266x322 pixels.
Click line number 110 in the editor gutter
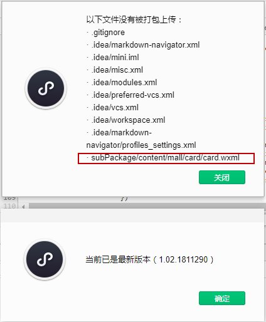coord(9,206)
